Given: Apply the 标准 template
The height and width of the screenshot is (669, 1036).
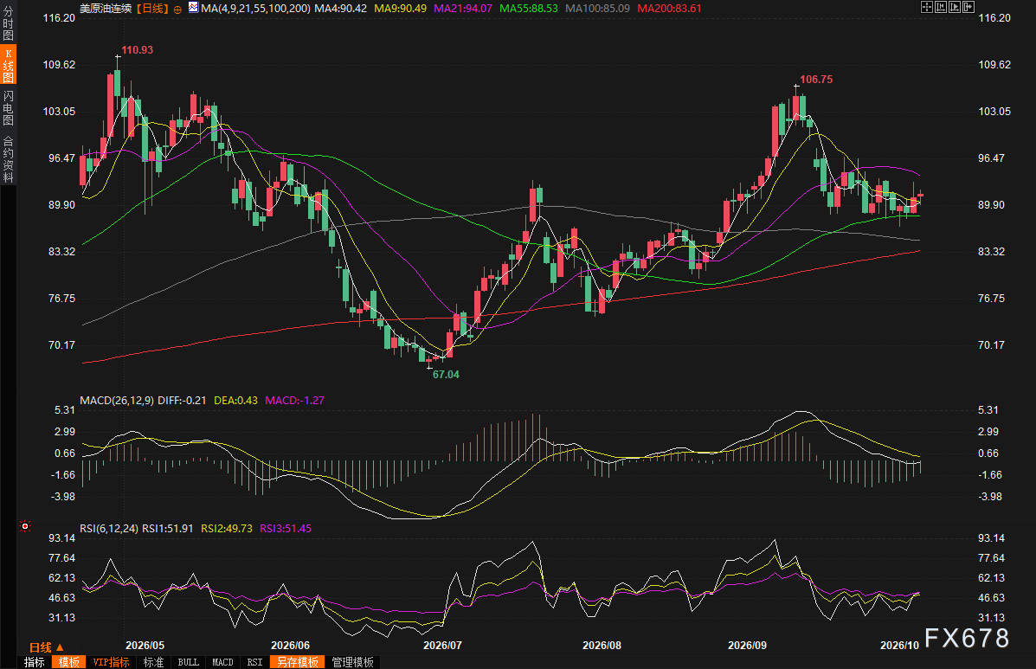Looking at the screenshot, I should [x=153, y=662].
